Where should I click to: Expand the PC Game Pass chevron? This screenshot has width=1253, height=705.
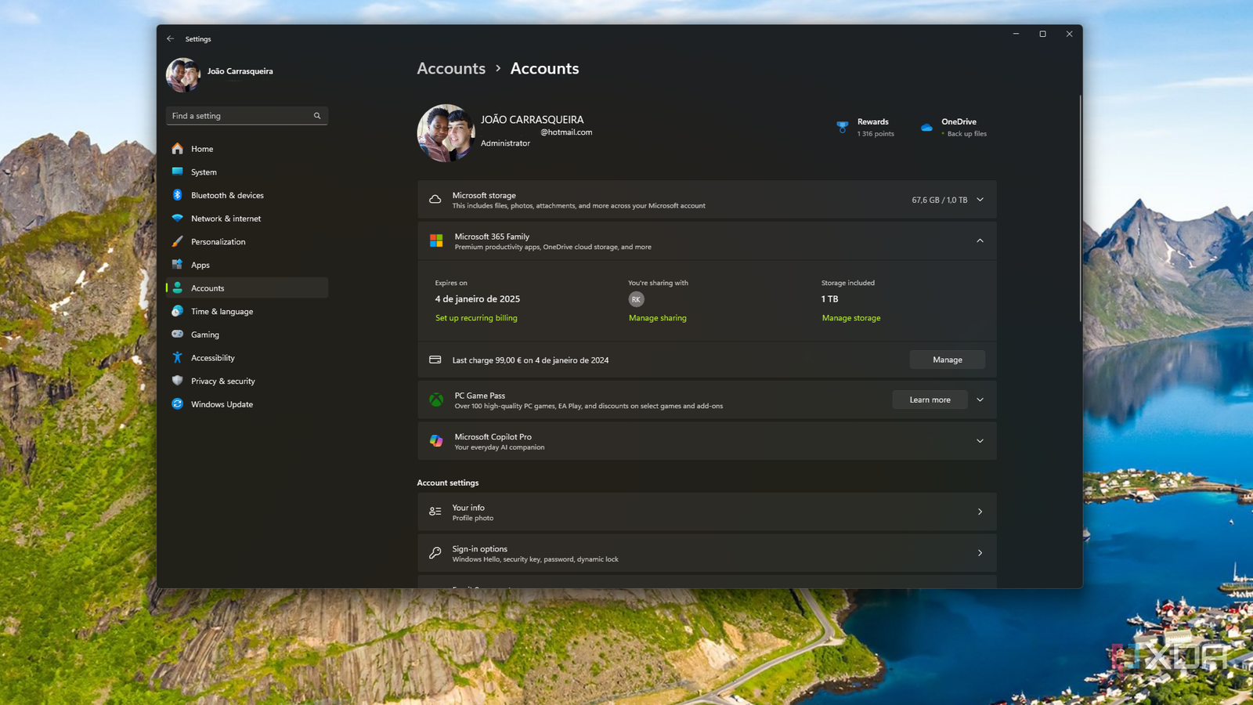click(980, 399)
